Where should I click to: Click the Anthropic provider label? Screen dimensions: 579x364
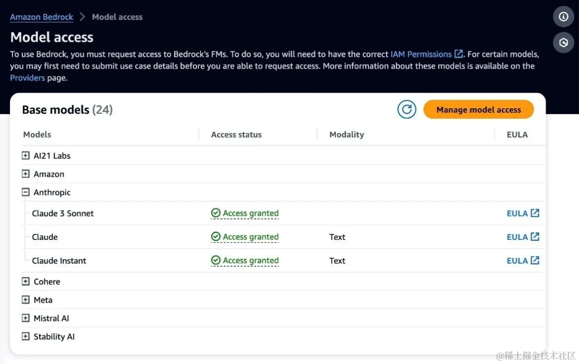(52, 192)
